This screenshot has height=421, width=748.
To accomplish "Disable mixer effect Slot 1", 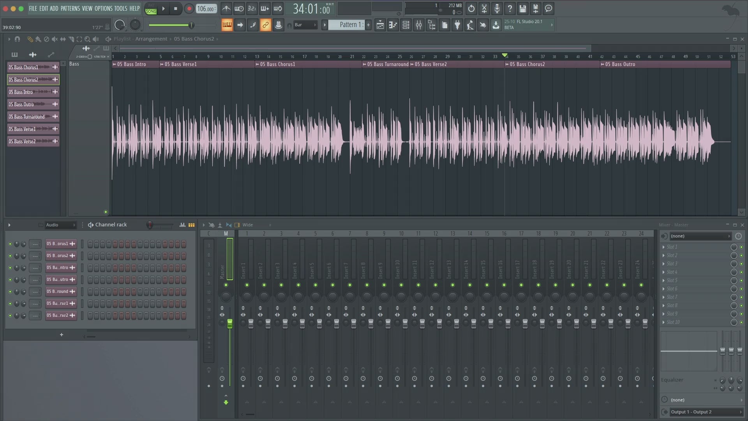I will (x=741, y=247).
